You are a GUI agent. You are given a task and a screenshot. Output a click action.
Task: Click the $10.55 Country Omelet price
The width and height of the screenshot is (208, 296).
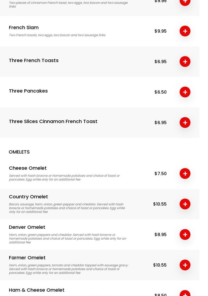(160, 204)
